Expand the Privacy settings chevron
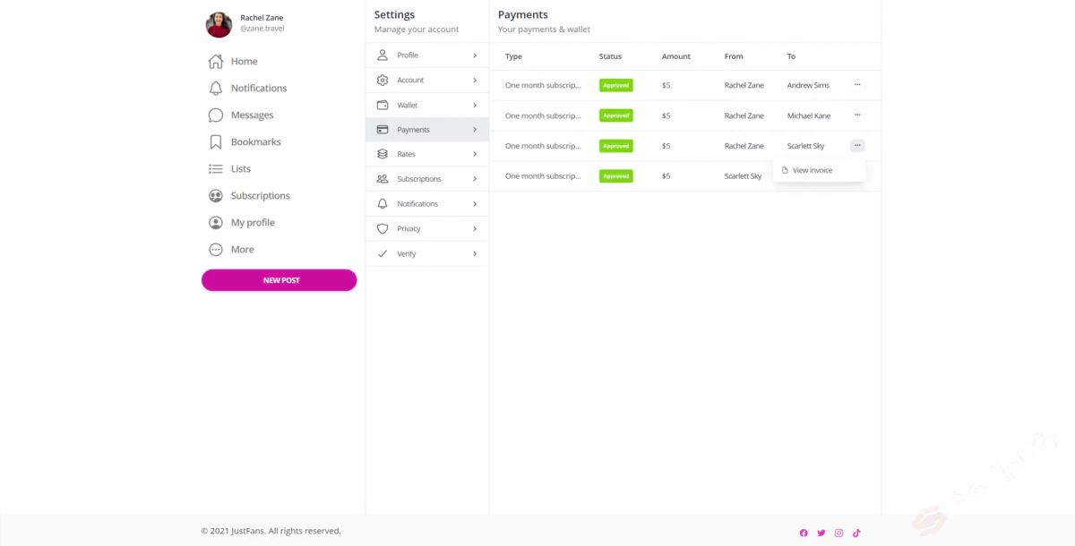 [475, 229]
